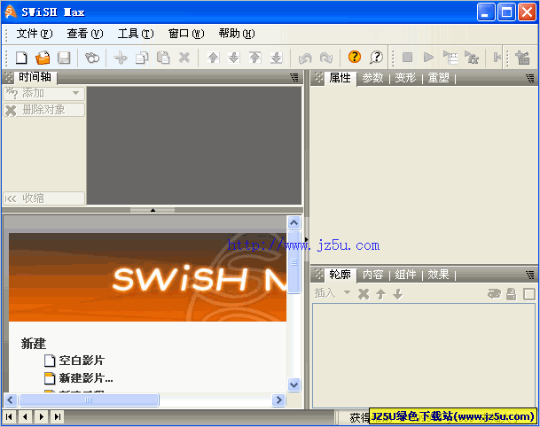Click the 删除对象 button
The height and width of the screenshot is (427, 540).
click(x=43, y=110)
